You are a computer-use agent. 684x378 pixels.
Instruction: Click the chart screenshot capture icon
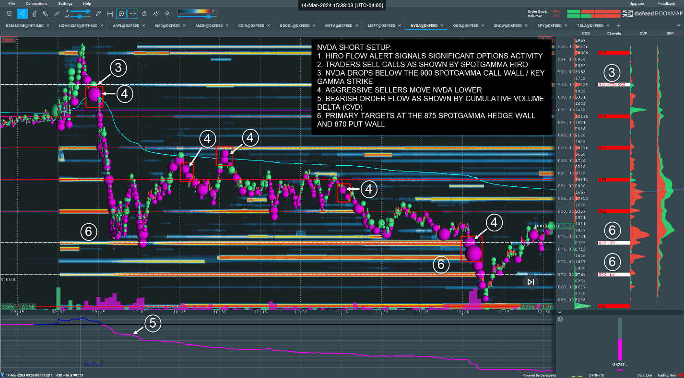(x=9, y=13)
